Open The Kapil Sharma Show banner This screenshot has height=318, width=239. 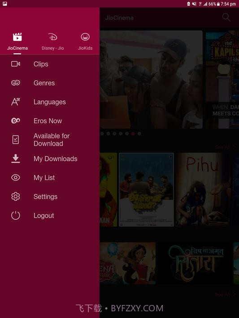[x=222, y=80]
